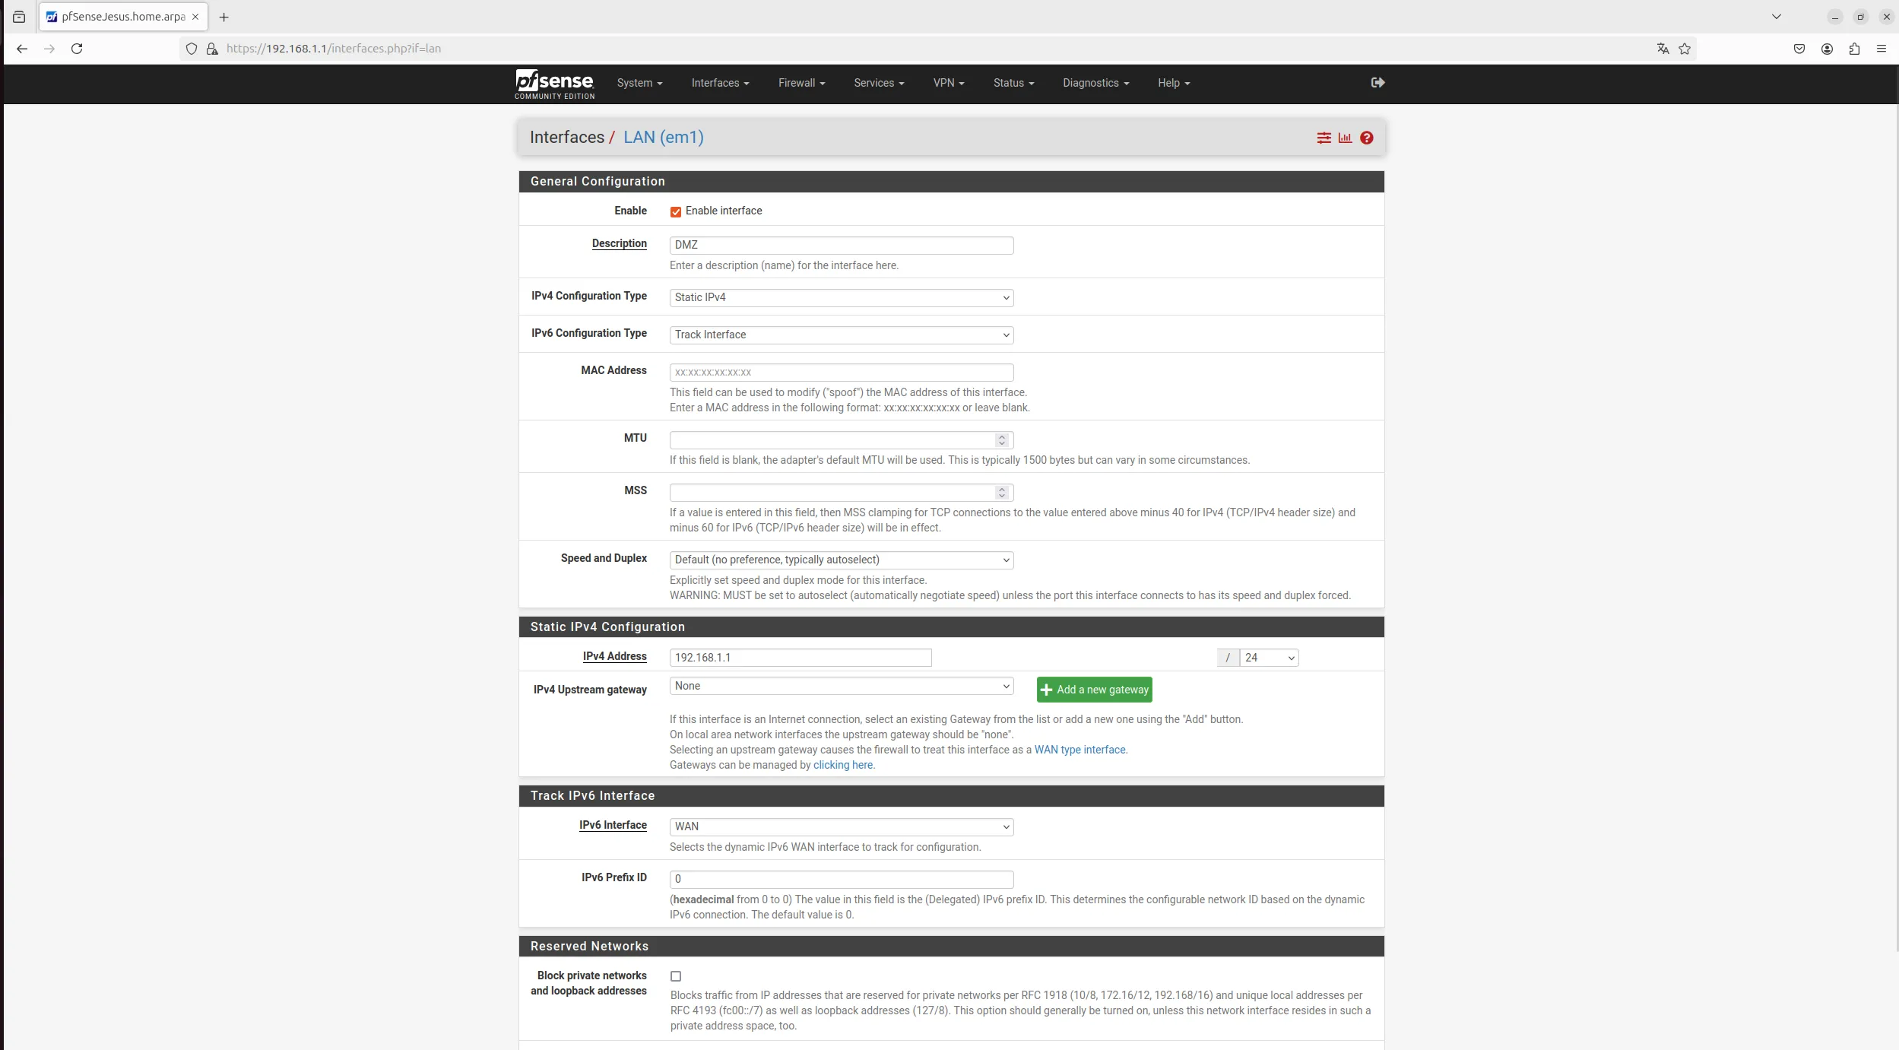Screen dimensions: 1899x1050
Task: Open related settings sliders icon
Action: [x=1324, y=138]
